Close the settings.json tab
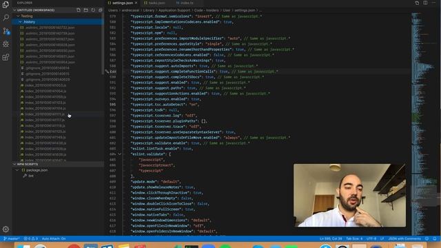The image size is (441, 248). tap(136, 3)
